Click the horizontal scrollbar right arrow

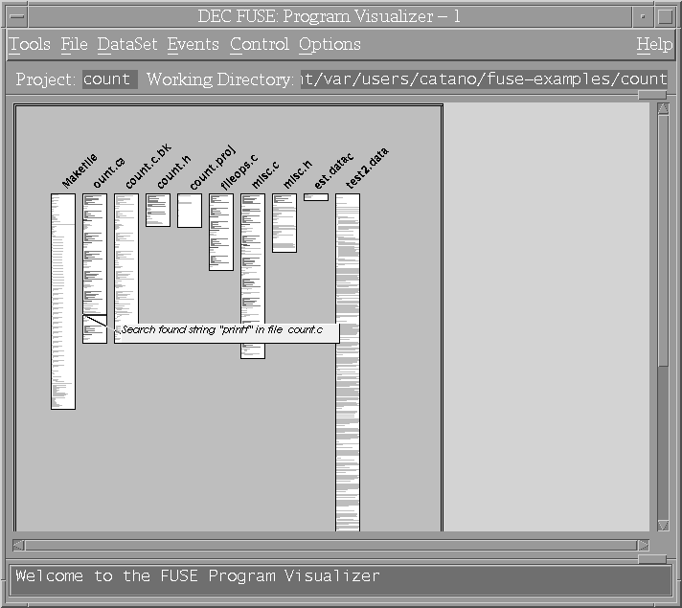(644, 545)
